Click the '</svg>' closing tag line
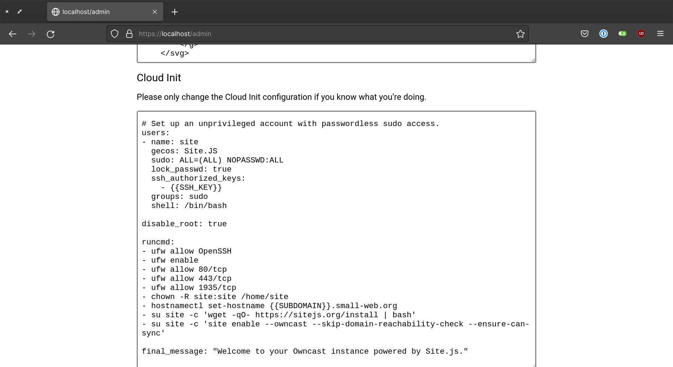The width and height of the screenshot is (673, 367). [175, 53]
